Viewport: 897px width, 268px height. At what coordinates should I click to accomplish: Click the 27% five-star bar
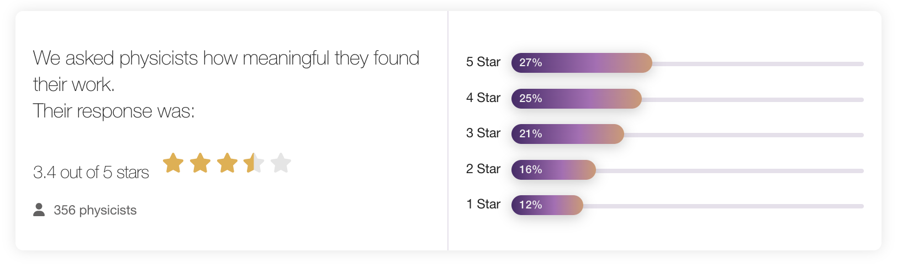(582, 63)
